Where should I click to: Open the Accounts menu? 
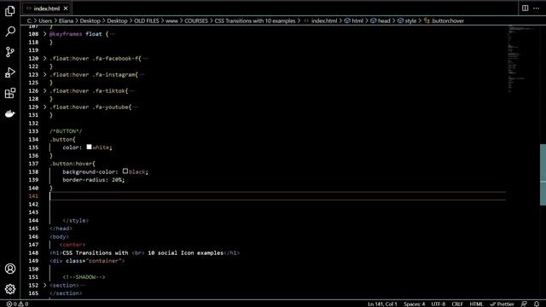[10, 269]
